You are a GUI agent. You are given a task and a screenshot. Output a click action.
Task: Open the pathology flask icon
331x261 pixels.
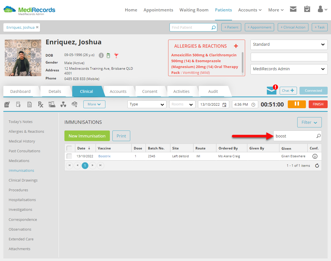52,104
